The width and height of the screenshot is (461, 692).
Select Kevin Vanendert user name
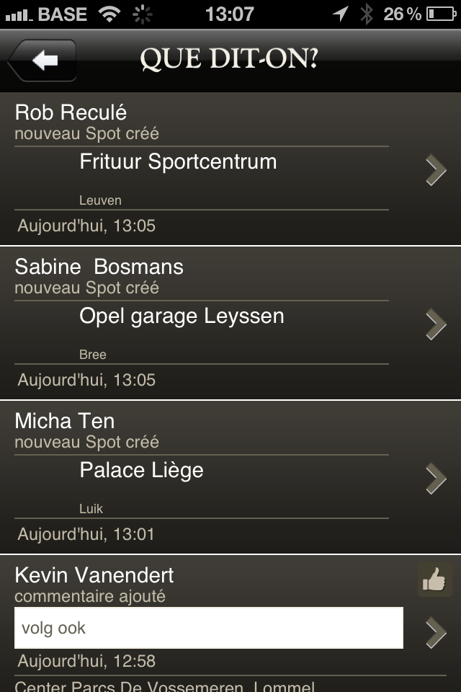tap(94, 575)
